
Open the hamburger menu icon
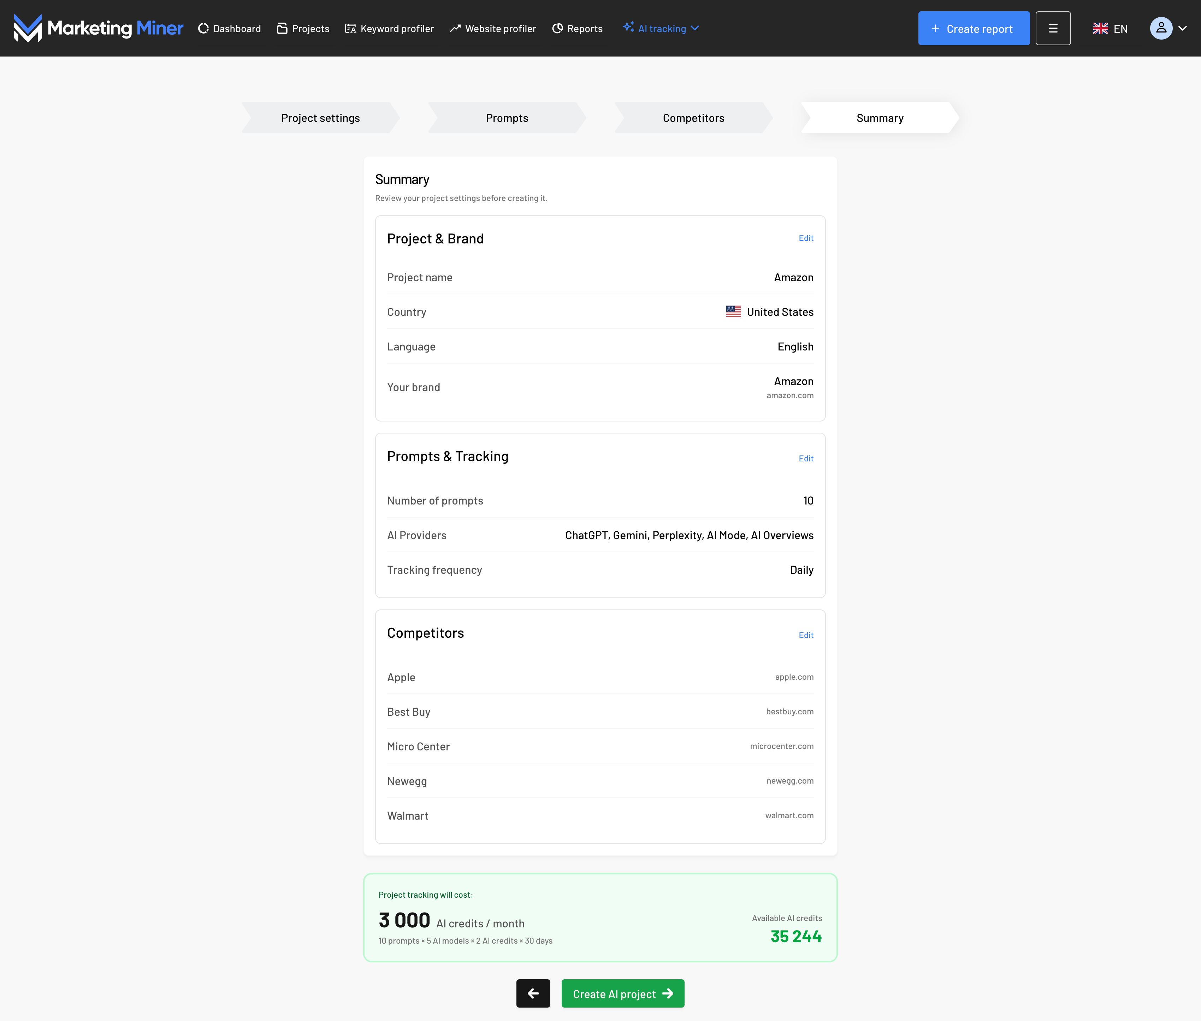[1052, 28]
